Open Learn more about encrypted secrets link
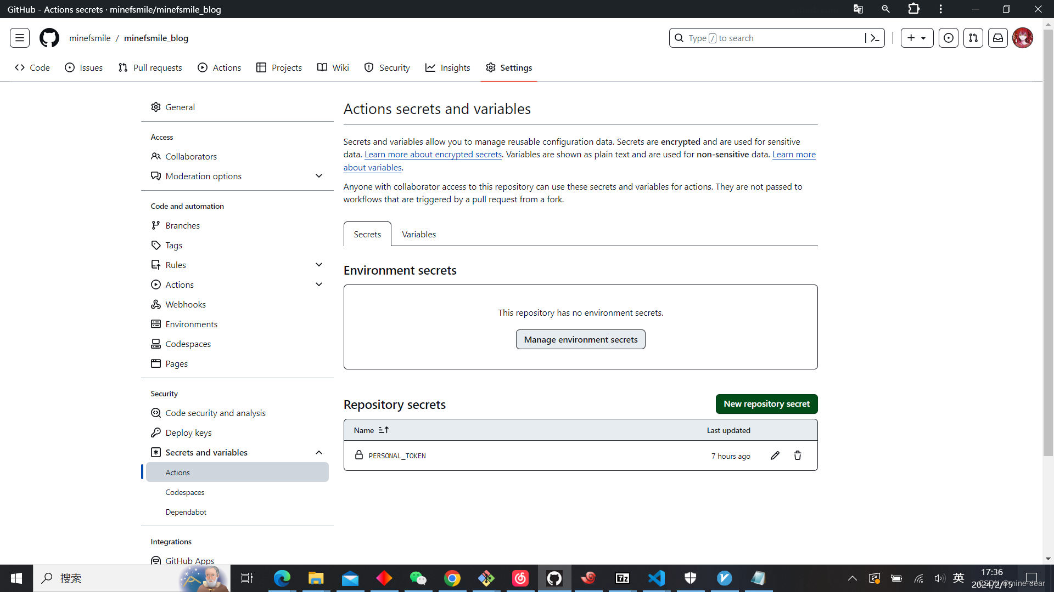Viewport: 1054px width, 592px height. [x=433, y=155]
